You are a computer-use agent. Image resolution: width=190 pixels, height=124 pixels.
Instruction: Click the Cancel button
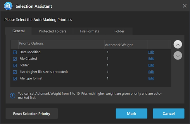(169, 113)
